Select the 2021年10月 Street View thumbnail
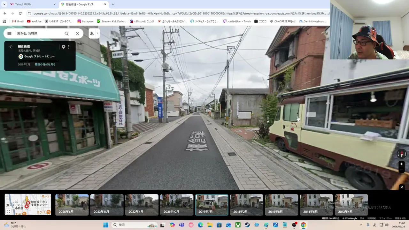The height and width of the screenshot is (230, 409). [x=177, y=205]
